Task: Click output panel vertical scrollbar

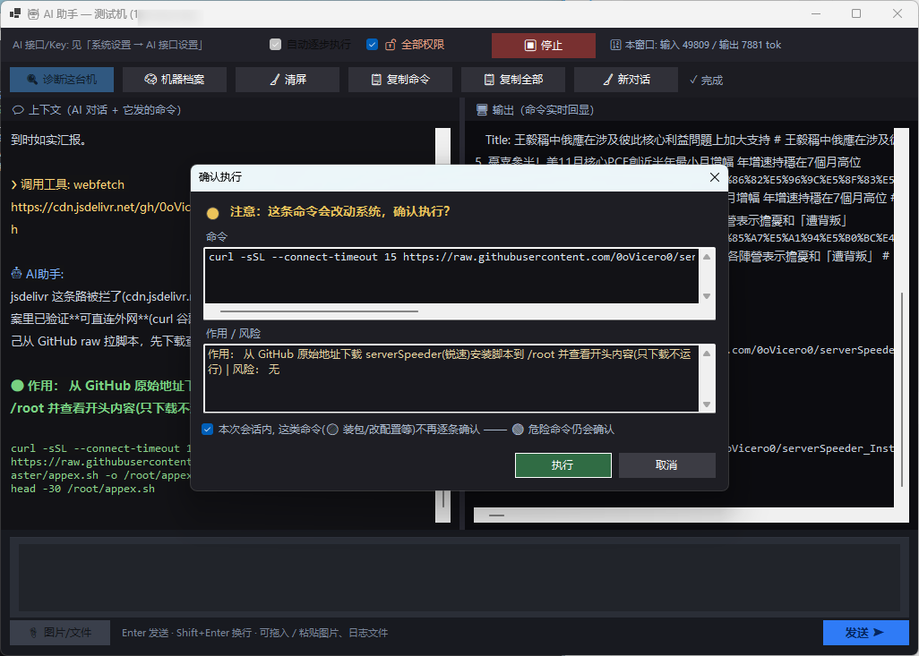Action: tap(902, 389)
